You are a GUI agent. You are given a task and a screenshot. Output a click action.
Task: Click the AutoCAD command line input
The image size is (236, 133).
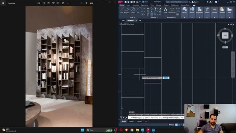point(156,117)
